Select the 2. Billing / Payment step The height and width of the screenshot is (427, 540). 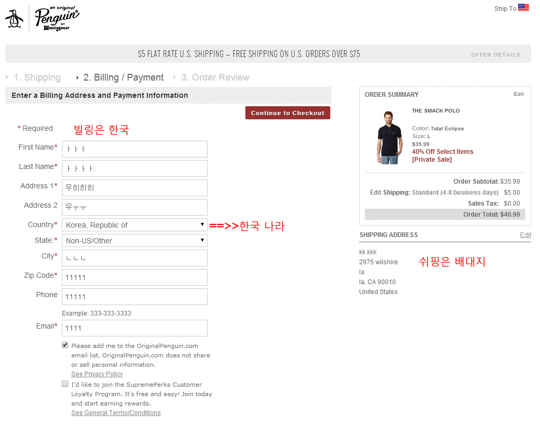tap(123, 77)
